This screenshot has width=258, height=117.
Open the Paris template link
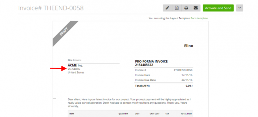pyautogui.click(x=199, y=18)
